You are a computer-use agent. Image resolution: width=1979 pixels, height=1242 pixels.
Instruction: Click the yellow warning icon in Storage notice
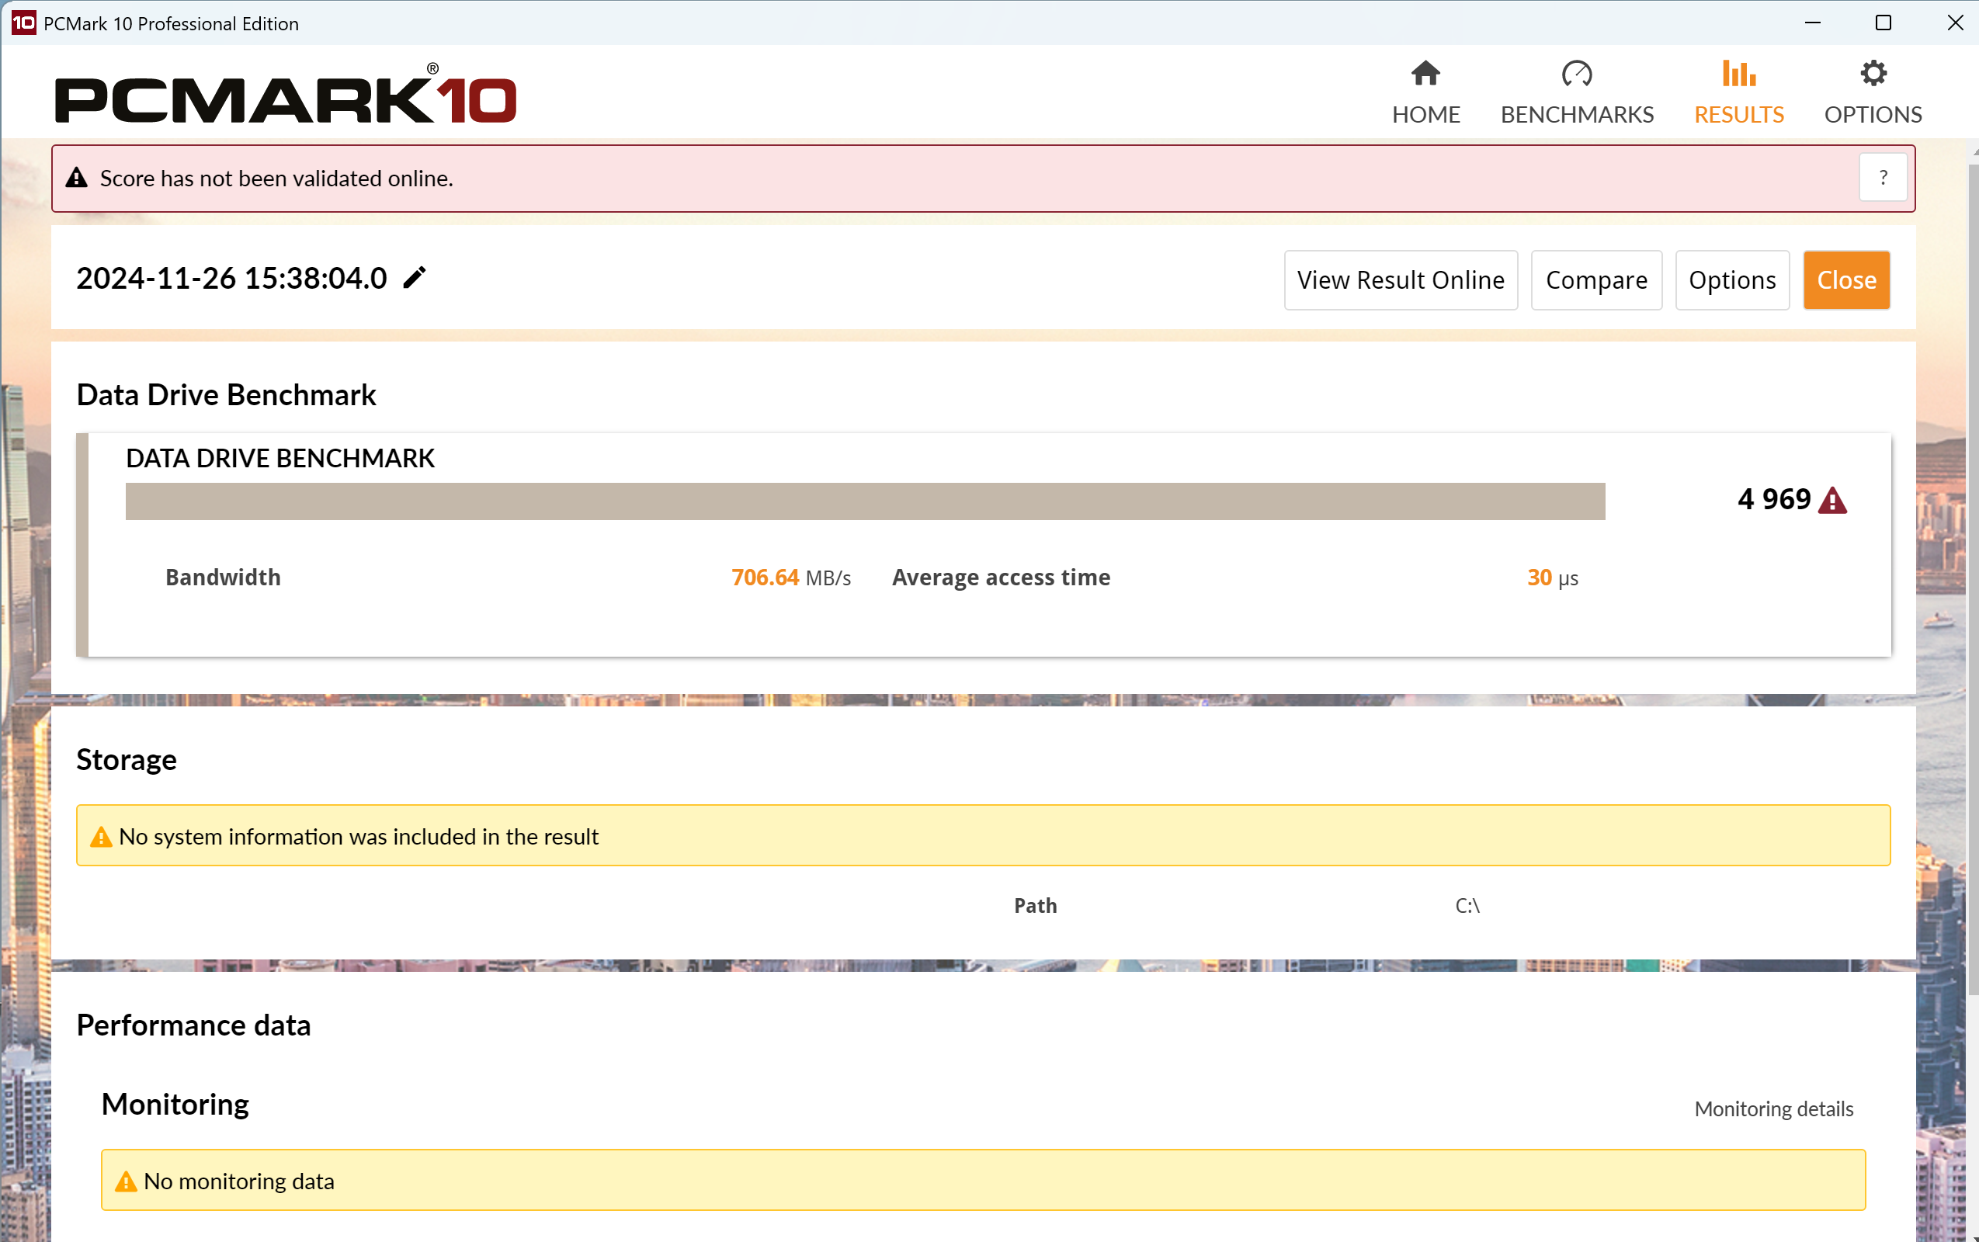101,837
